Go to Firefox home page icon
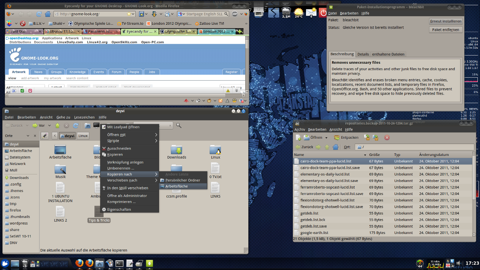The height and width of the screenshot is (270, 480). click(48, 14)
